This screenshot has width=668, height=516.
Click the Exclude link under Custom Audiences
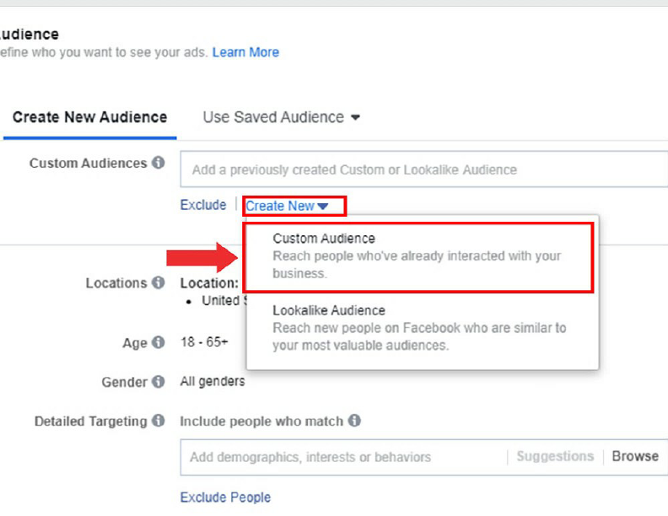(x=203, y=205)
